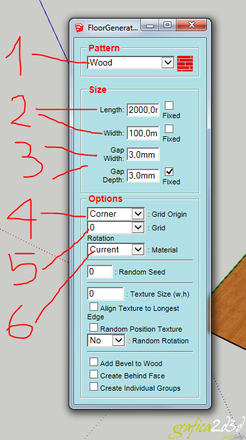Enable Random Position Texture checkbox
The height and width of the screenshot is (440, 246).
pos(93,327)
